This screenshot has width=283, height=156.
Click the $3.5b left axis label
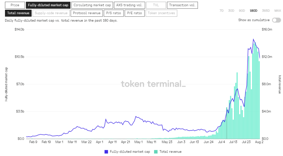20,112
